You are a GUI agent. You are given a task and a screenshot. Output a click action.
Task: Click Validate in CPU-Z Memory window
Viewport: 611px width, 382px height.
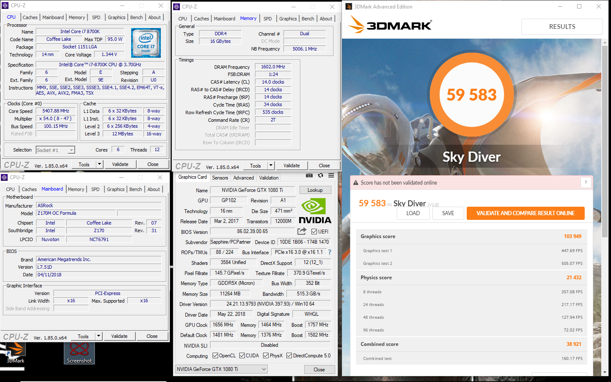[291, 166]
